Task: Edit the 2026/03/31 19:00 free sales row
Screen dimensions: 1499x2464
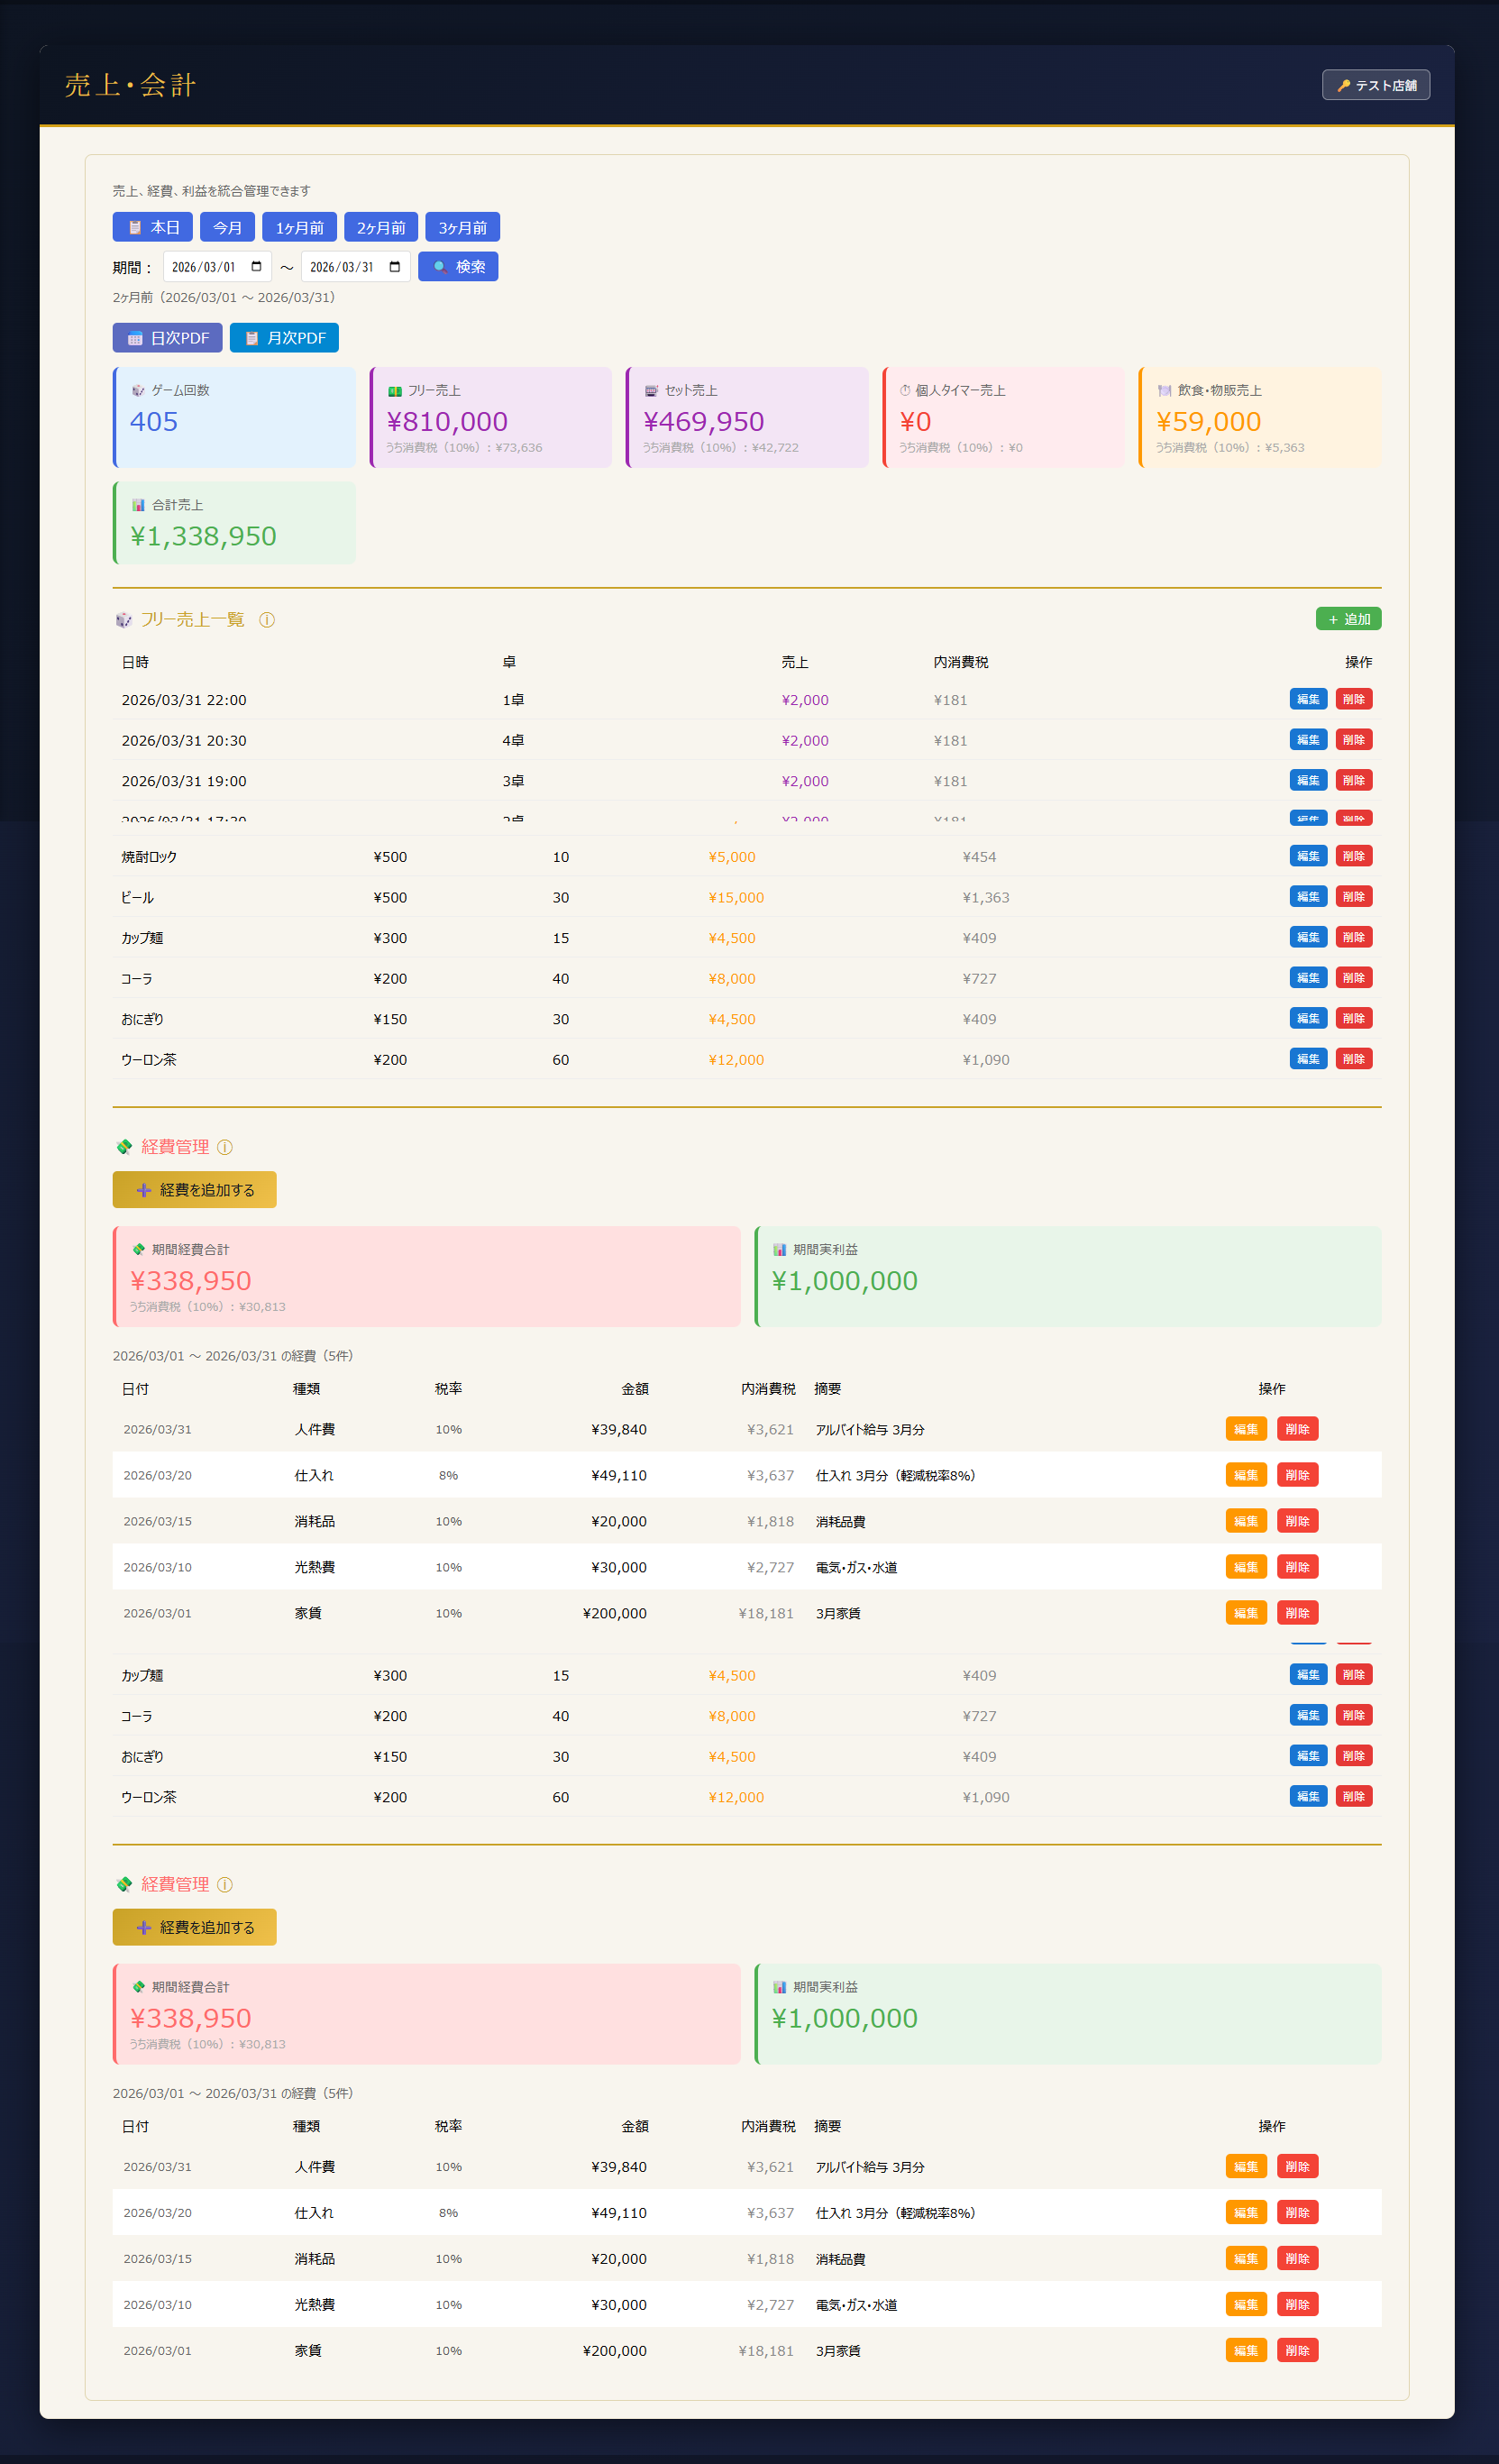Action: 1308,780
